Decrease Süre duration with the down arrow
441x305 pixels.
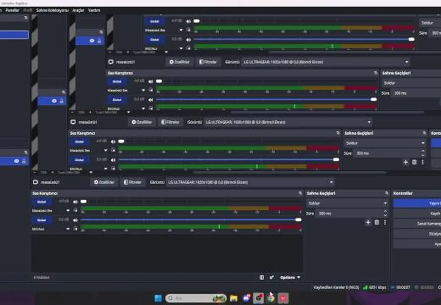point(385,216)
